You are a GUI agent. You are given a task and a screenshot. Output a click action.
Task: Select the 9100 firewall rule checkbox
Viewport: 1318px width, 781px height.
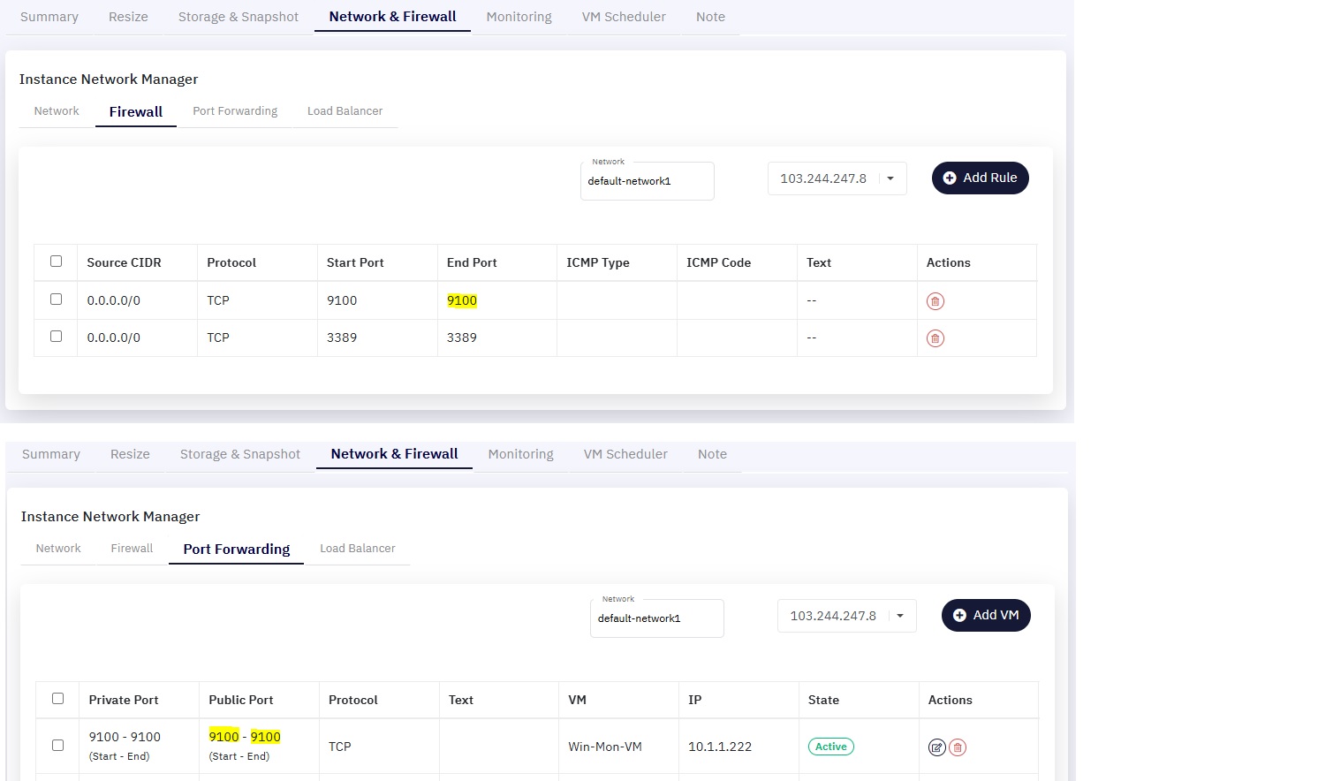click(x=57, y=300)
